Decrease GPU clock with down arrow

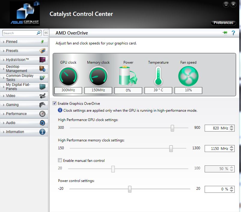coord(231,129)
